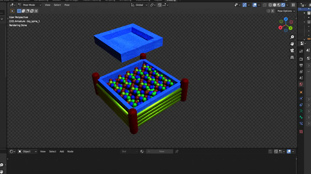Screen dimensions: 311x174
Task: Open viewport shading options dropdown
Action: coord(288,5)
